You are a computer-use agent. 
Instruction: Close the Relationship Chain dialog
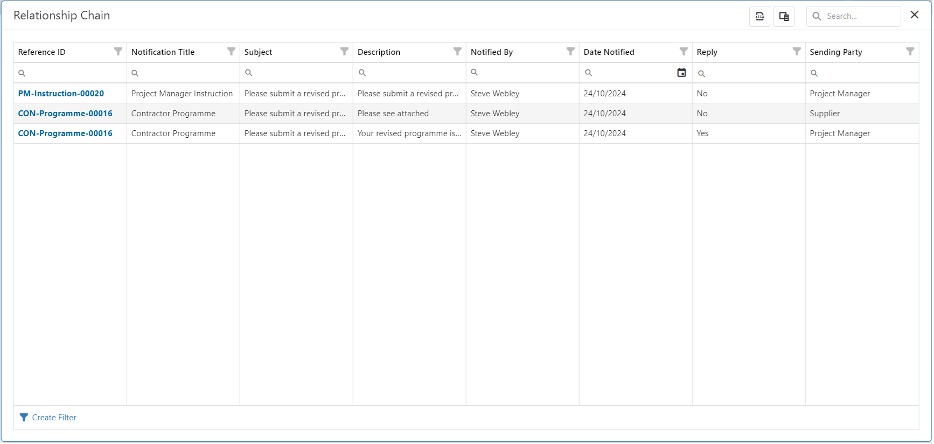(x=914, y=15)
